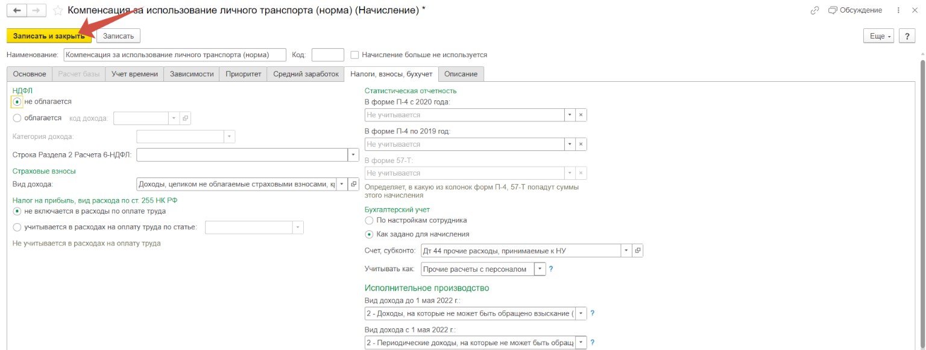
Task: Click the question mark help button
Action: (x=907, y=36)
